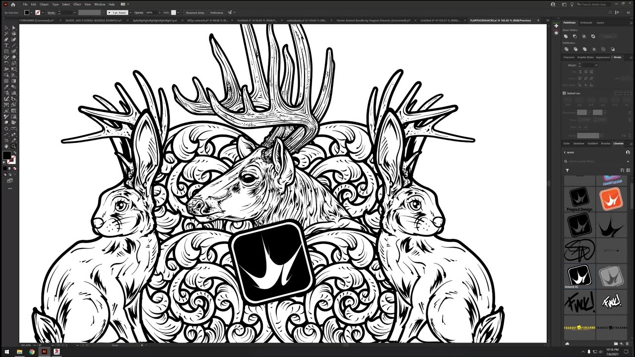The height and width of the screenshot is (357, 635).
Task: Open Google Chrome from the taskbar
Action: pyautogui.click(x=32, y=352)
